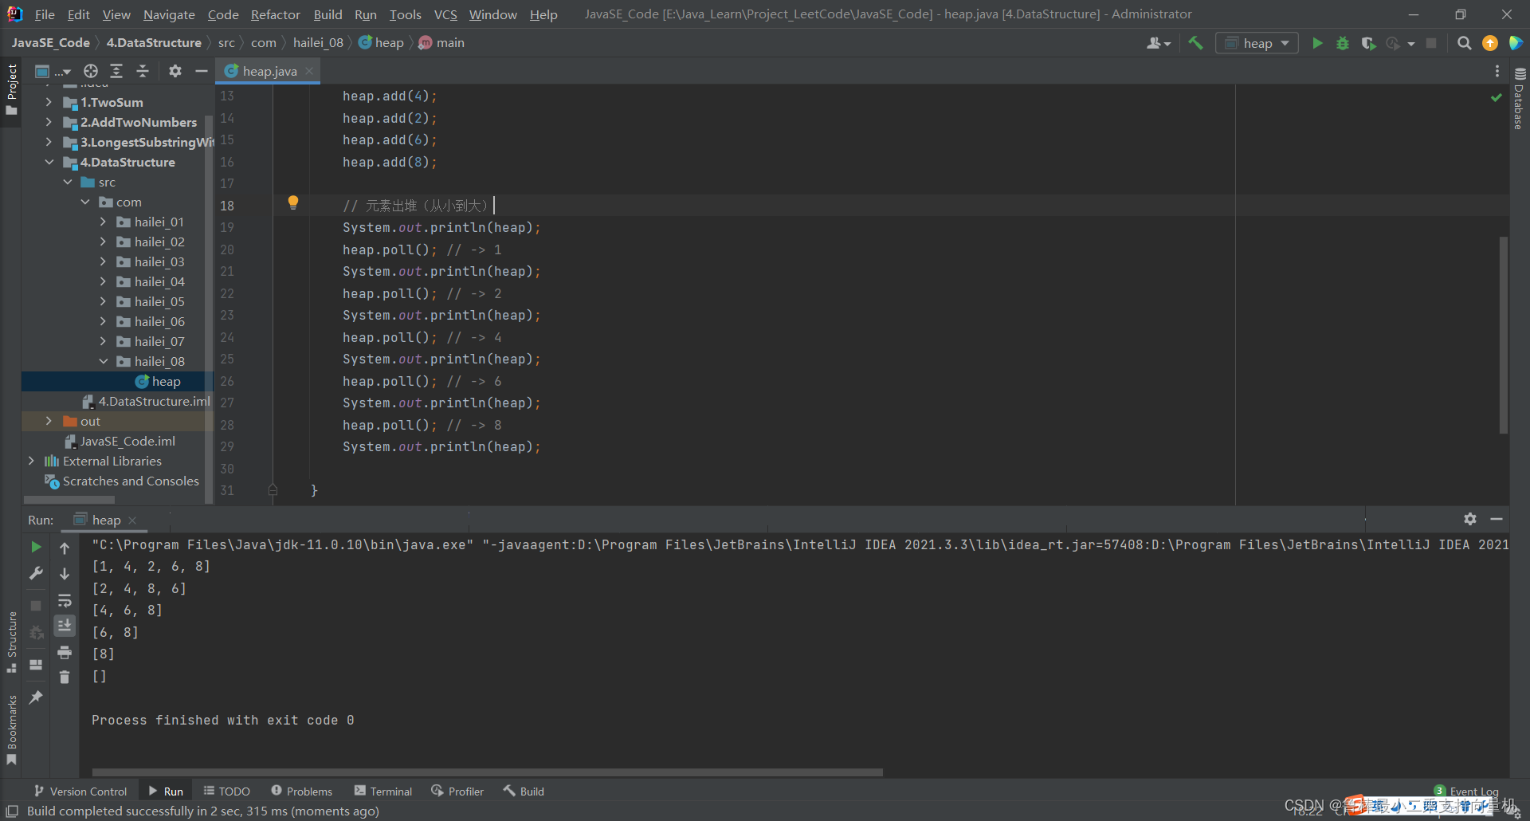The image size is (1530, 821).
Task: Open run configuration wrench icon
Action: click(x=36, y=573)
